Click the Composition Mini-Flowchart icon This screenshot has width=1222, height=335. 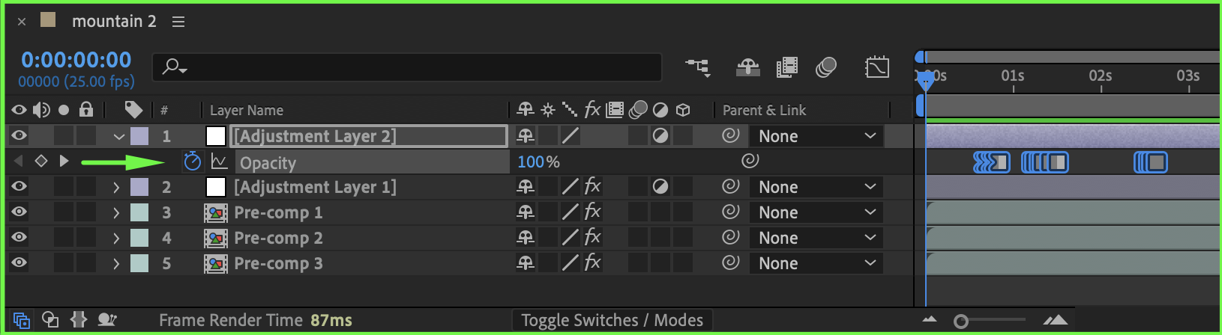[698, 67]
